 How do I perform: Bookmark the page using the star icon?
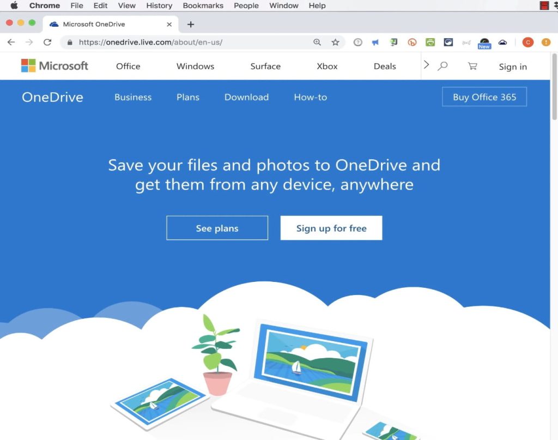pos(335,42)
